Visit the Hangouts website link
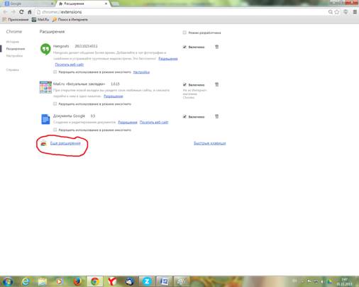359x287 pixels. pos(70,64)
